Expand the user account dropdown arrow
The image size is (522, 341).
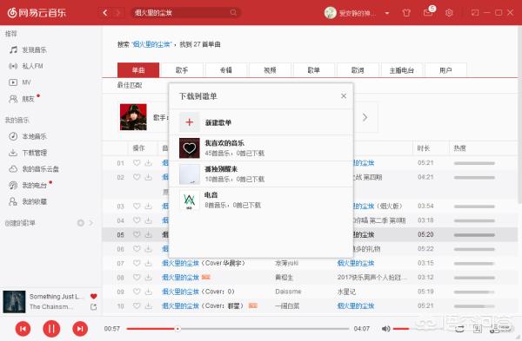tap(387, 13)
